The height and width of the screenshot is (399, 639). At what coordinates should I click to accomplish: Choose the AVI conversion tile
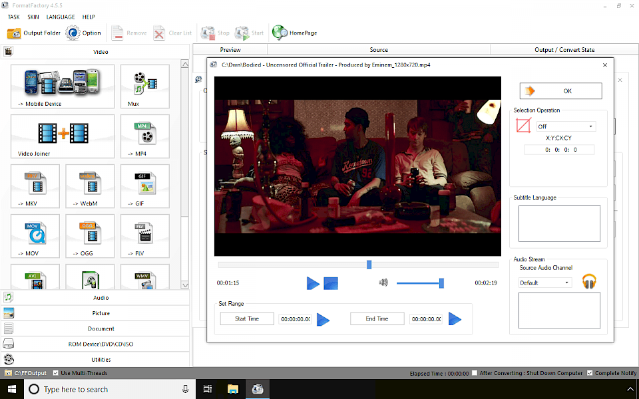click(35, 277)
